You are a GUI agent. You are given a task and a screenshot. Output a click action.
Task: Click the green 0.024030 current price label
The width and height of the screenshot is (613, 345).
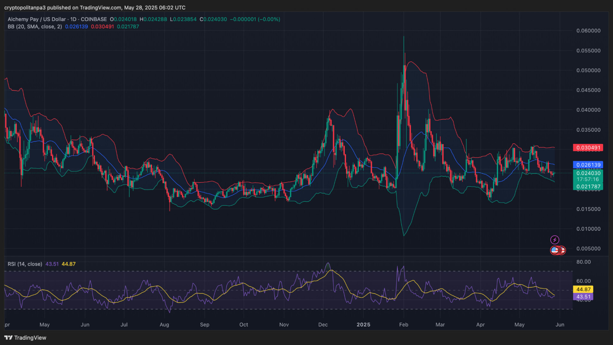pos(588,173)
